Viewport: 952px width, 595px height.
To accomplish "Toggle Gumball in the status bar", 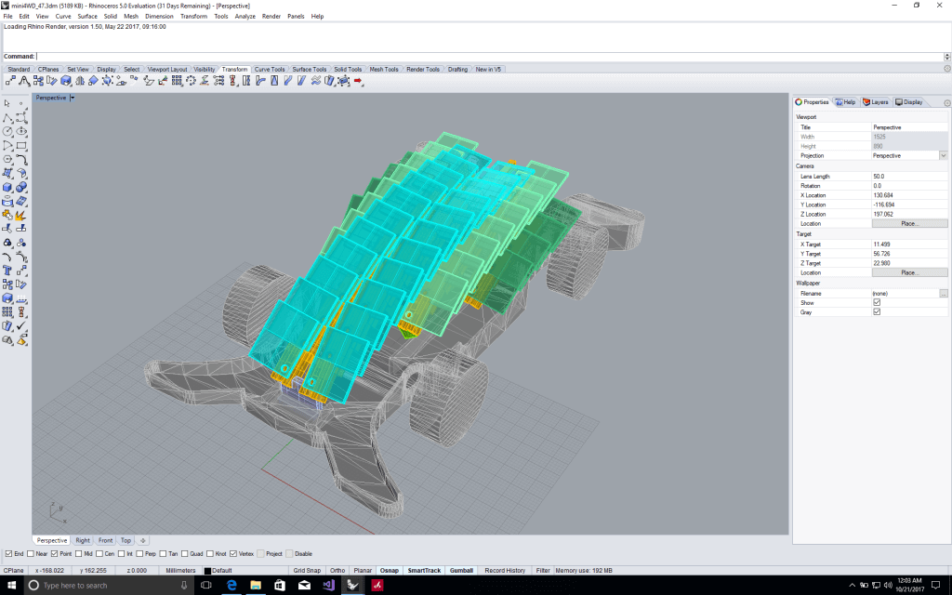I will pyautogui.click(x=461, y=571).
